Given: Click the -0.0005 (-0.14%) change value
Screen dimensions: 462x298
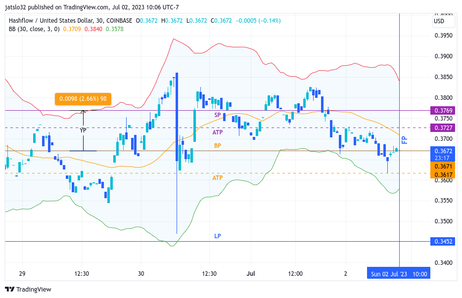Looking at the screenshot, I should pos(258,21).
